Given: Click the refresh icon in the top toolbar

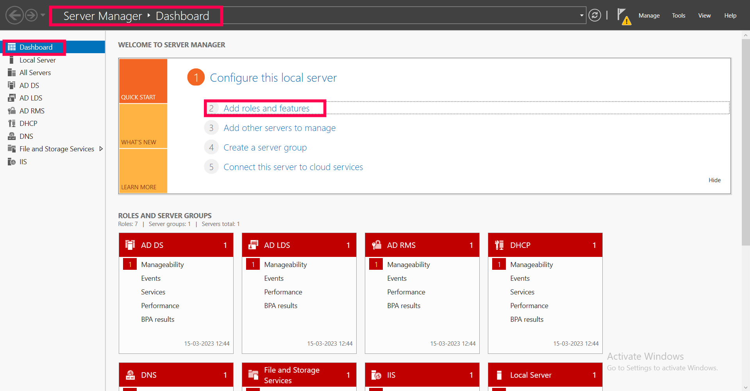Looking at the screenshot, I should 595,15.
